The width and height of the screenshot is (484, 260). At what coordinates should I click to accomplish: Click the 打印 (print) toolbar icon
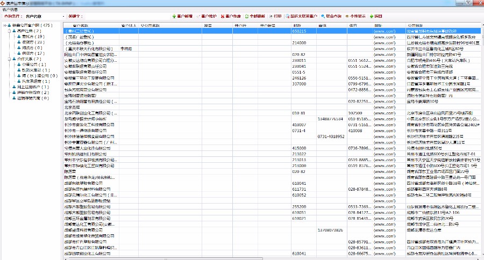coord(271,17)
